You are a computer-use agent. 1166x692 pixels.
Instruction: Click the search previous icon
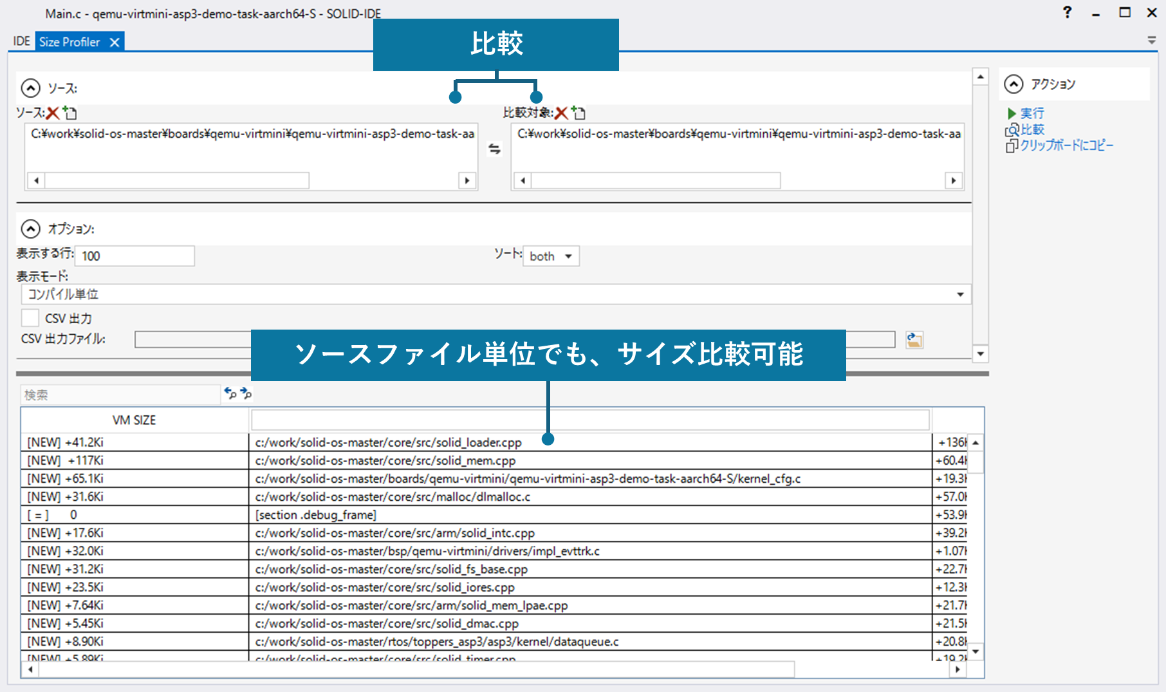pyautogui.click(x=230, y=393)
